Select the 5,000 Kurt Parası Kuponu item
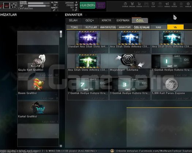 172,89
